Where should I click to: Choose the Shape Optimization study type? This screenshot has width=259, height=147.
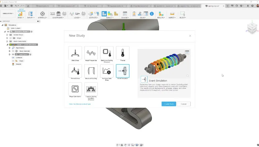75,89
